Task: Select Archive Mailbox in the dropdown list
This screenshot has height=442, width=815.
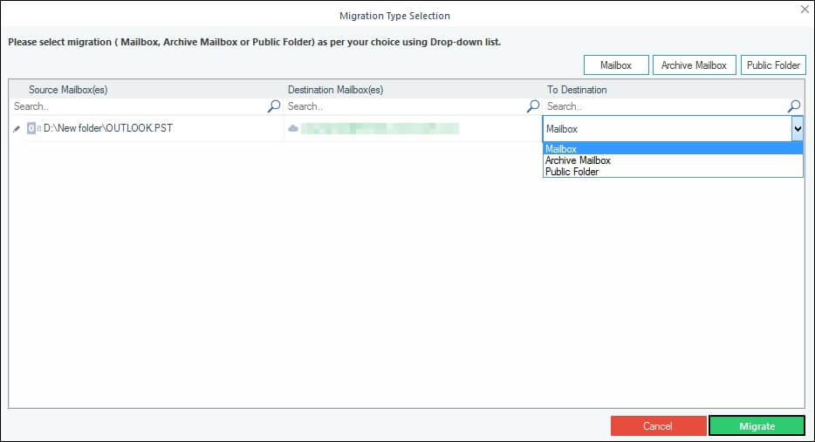Action: (x=673, y=160)
